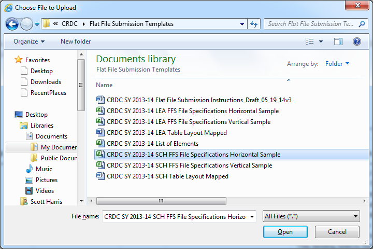Open the Organize menu
Image resolution: width=373 pixels, height=249 pixels.
29,41
